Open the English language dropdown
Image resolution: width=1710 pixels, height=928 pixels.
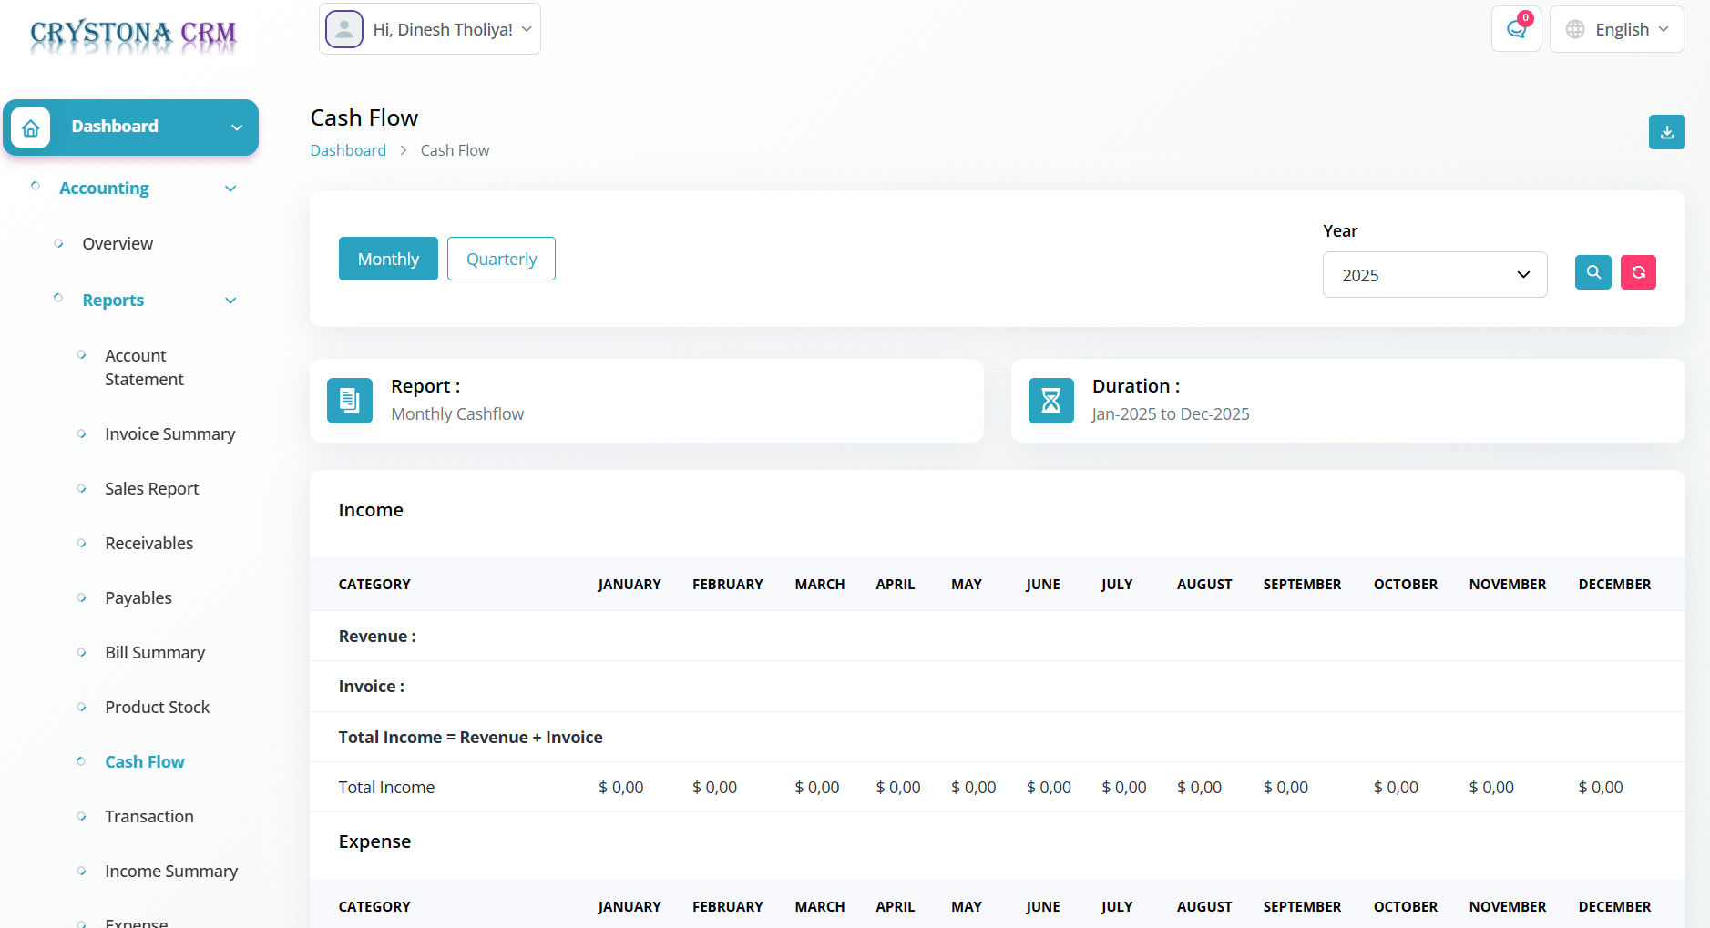pos(1616,29)
